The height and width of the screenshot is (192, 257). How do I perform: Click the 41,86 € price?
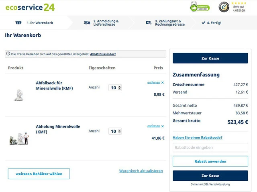point(158,138)
